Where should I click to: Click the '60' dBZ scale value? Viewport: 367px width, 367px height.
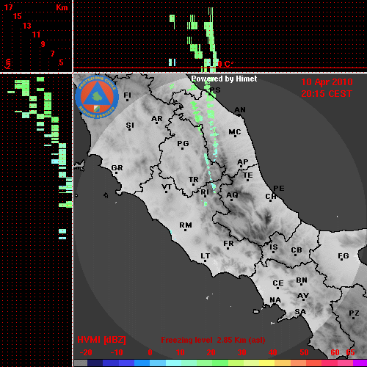[x=335, y=352]
